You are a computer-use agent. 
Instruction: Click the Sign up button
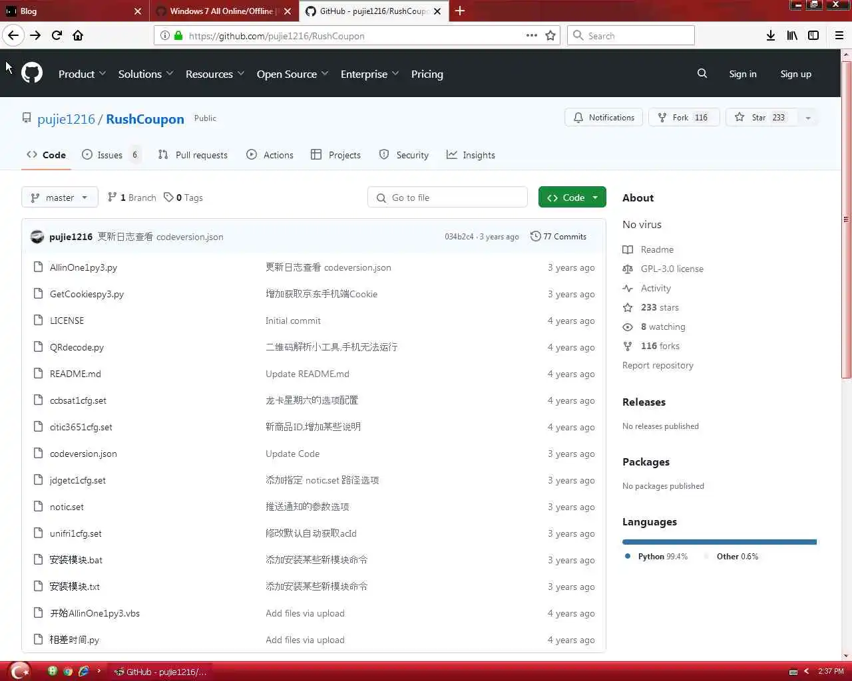point(795,74)
